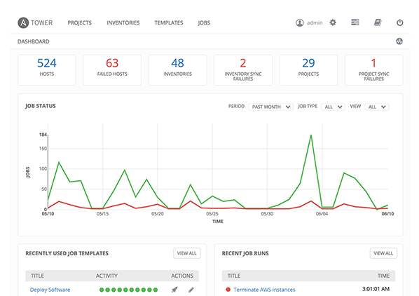Image resolution: width=419 pixels, height=296 pixels.
Task: Click View All for job templates
Action: [187, 253]
